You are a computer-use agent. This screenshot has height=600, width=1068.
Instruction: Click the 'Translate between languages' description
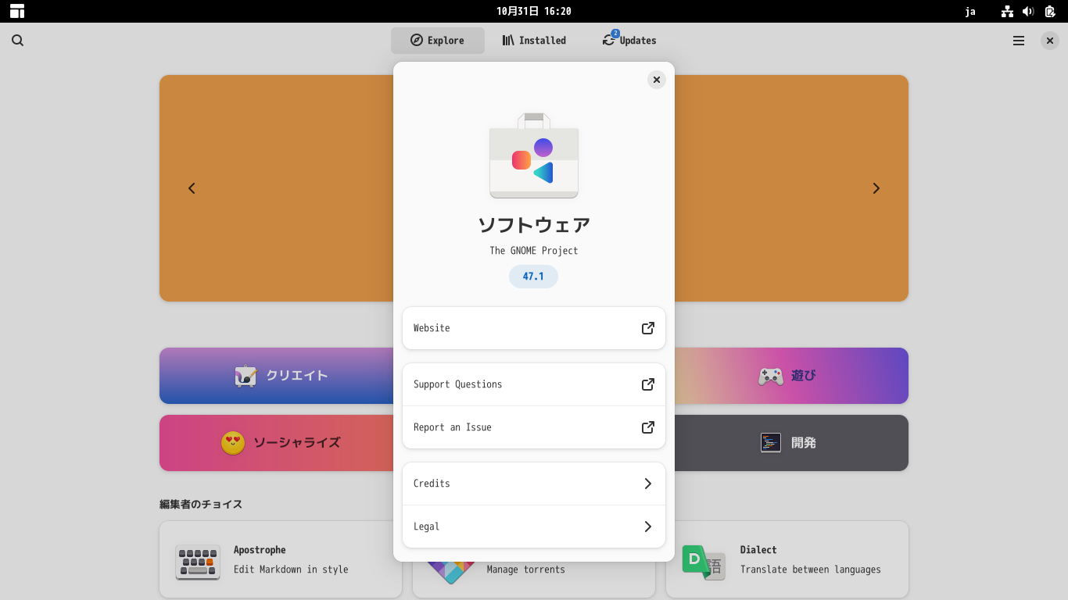click(x=811, y=570)
